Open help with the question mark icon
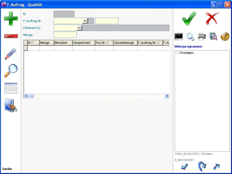The height and width of the screenshot is (174, 232). point(225,37)
